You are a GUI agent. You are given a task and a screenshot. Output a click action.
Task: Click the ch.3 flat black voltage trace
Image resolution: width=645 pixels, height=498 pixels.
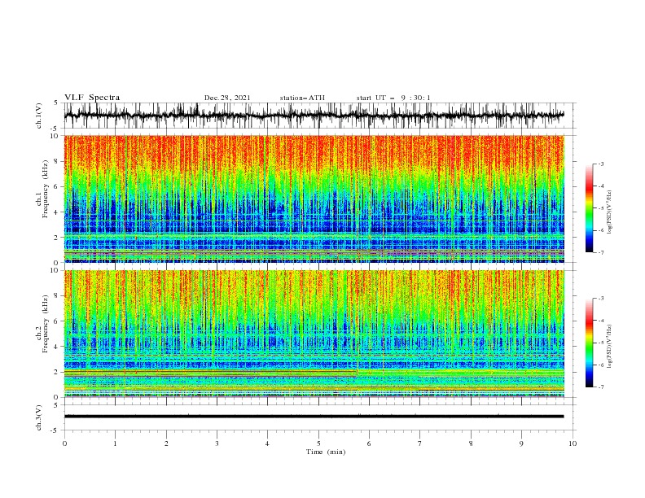(314, 417)
